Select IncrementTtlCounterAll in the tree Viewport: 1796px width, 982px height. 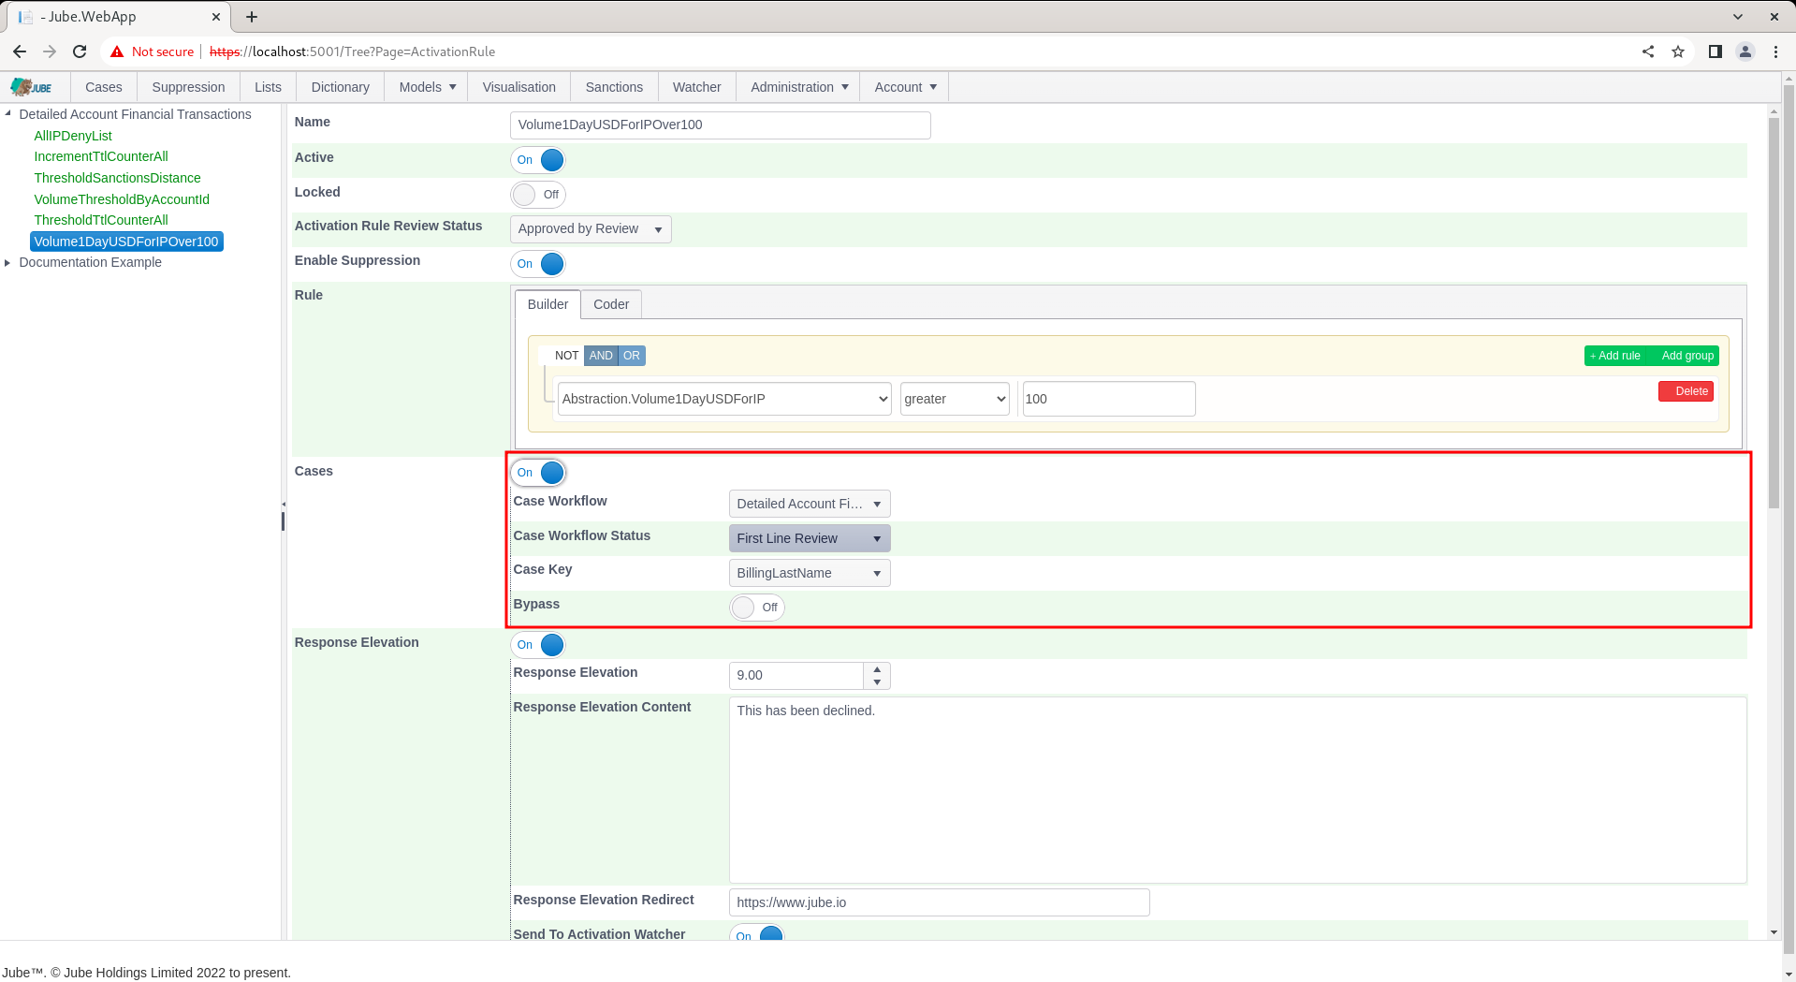(101, 156)
